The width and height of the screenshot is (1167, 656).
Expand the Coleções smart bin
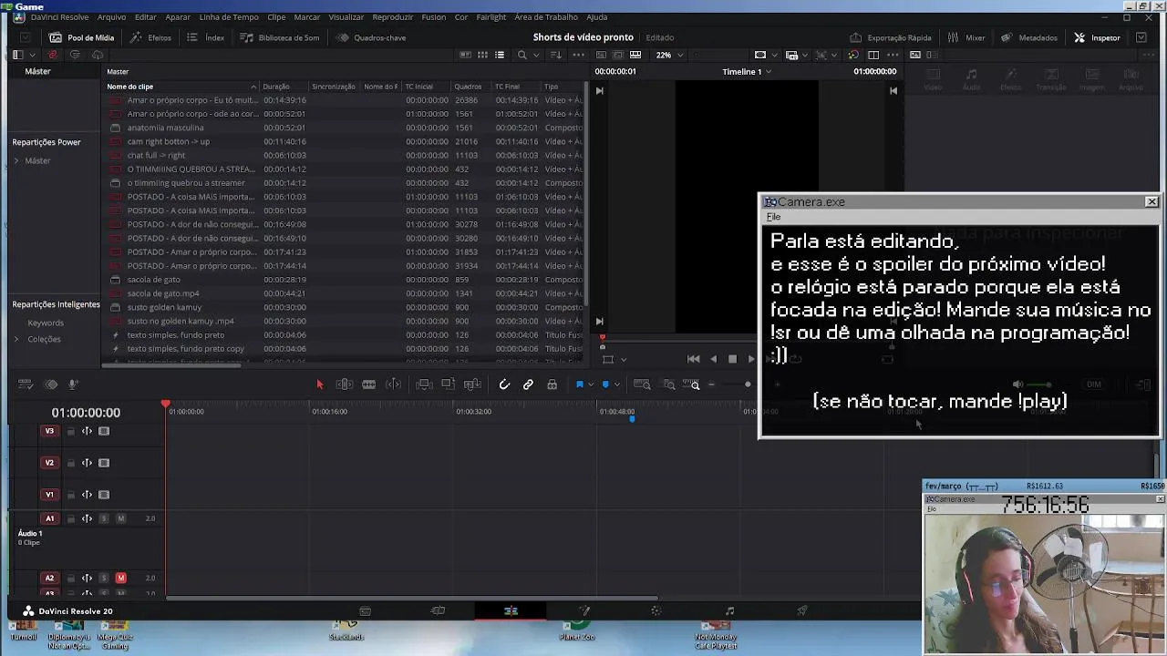point(16,339)
